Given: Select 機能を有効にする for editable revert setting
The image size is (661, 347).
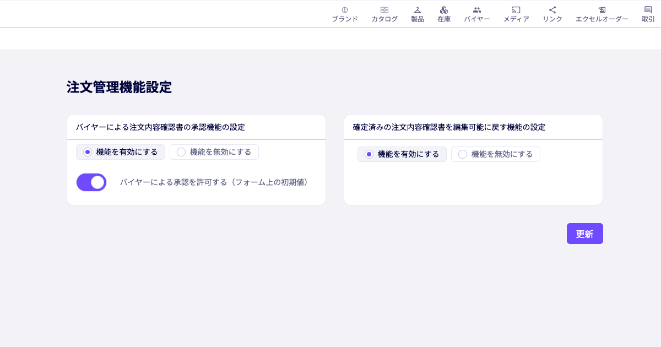Looking at the screenshot, I should 402,154.
